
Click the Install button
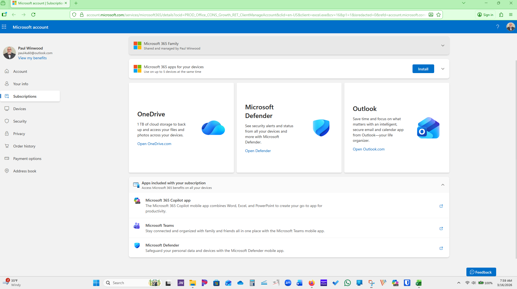coord(423,69)
